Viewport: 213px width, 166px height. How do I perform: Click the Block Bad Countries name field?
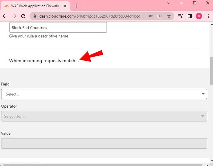click(58, 28)
